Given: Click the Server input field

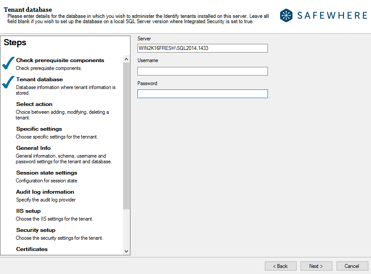Looking at the screenshot, I should tap(202, 48).
